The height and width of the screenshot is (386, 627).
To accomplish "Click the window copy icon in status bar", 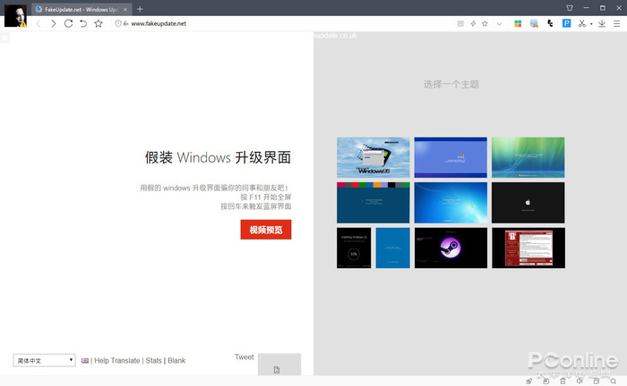I will (597, 382).
